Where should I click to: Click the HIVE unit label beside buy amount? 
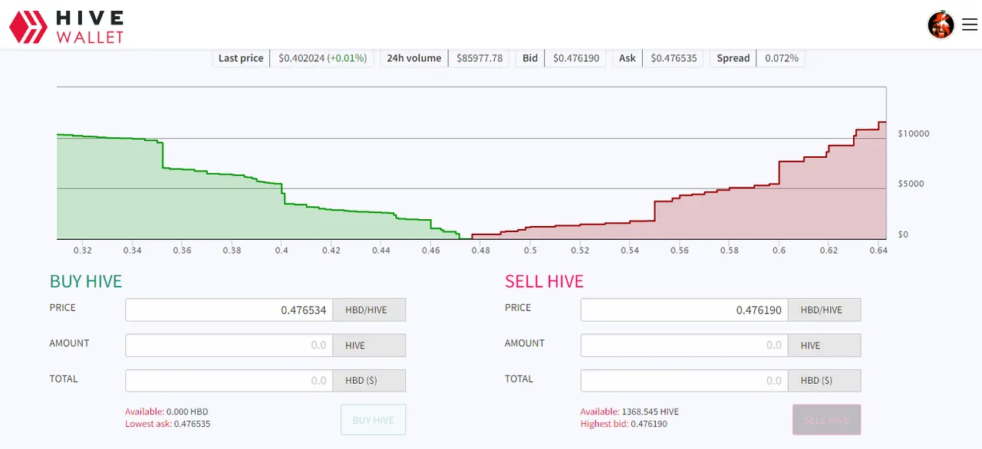(369, 346)
